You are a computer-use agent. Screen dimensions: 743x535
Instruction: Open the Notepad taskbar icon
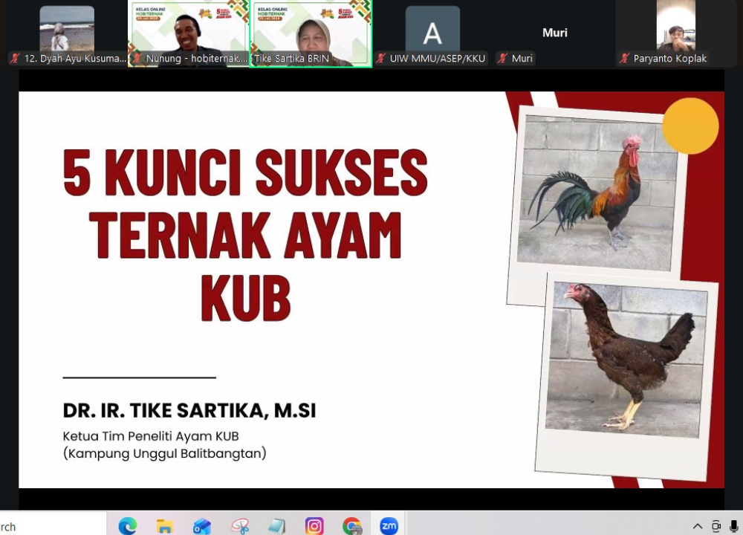point(276,527)
